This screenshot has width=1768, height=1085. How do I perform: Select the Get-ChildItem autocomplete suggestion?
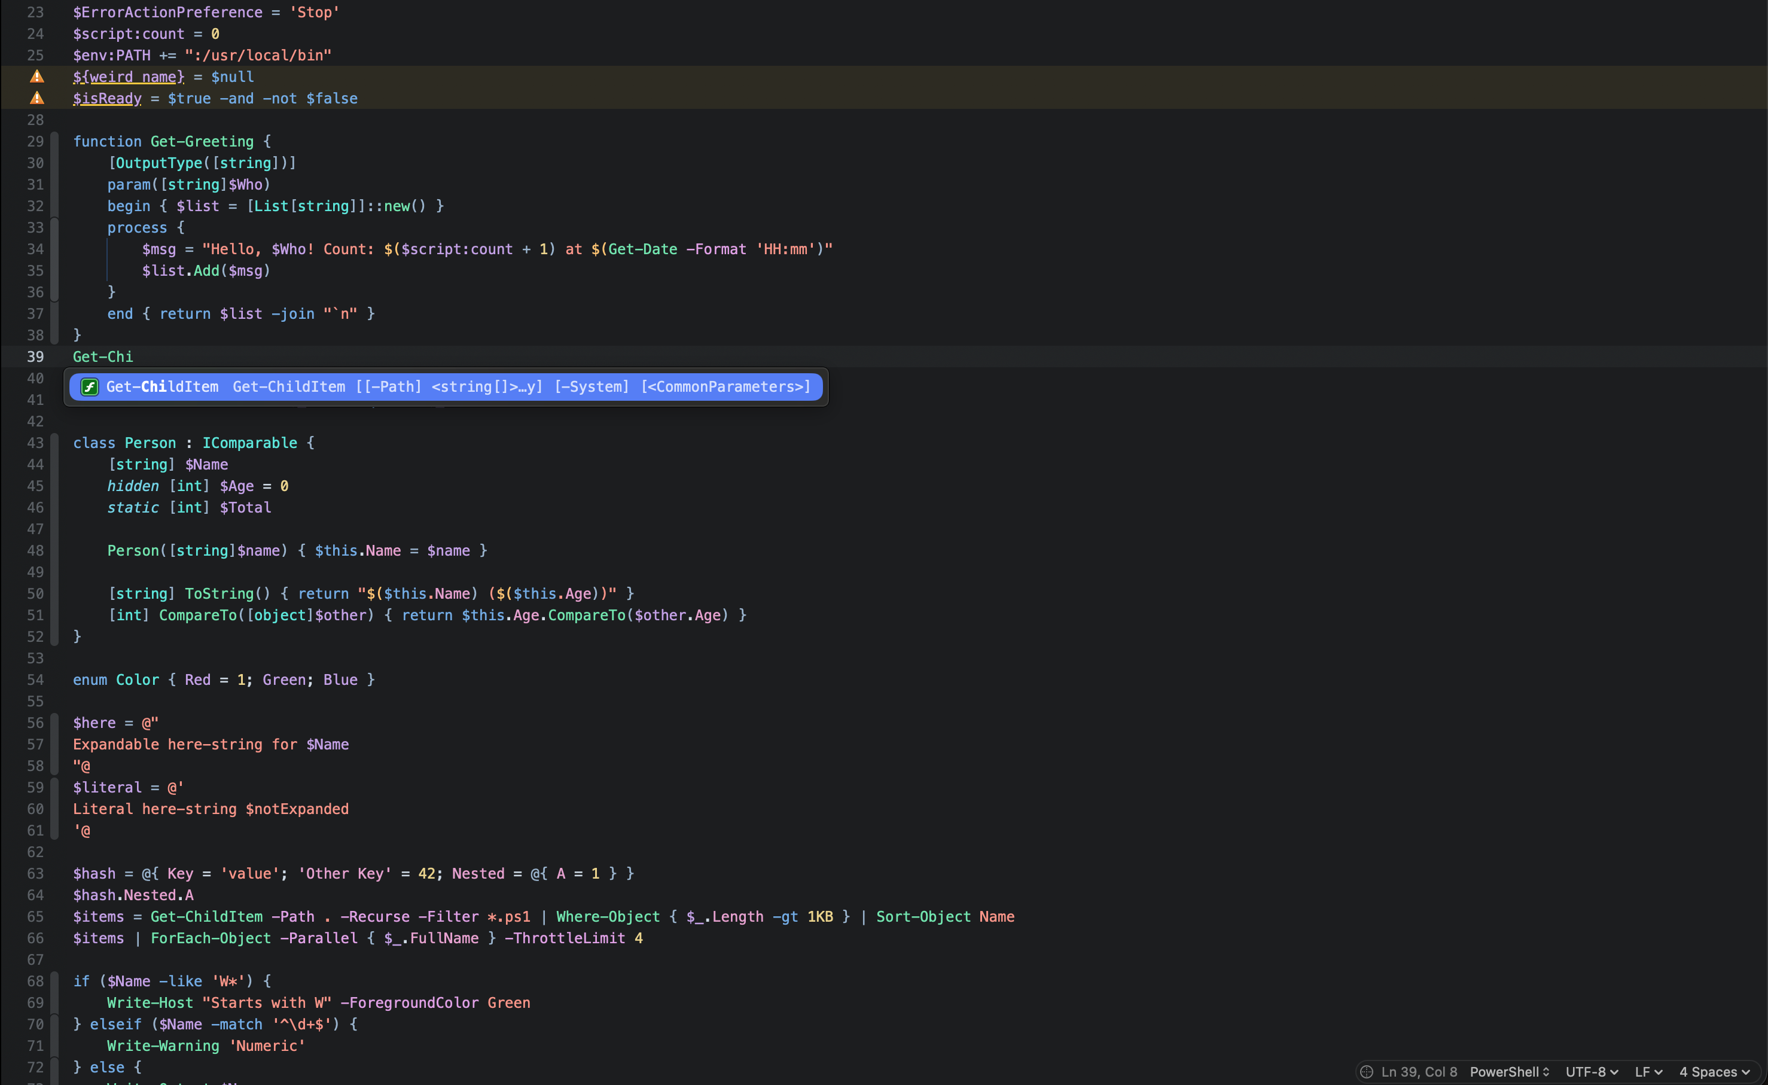pos(446,387)
